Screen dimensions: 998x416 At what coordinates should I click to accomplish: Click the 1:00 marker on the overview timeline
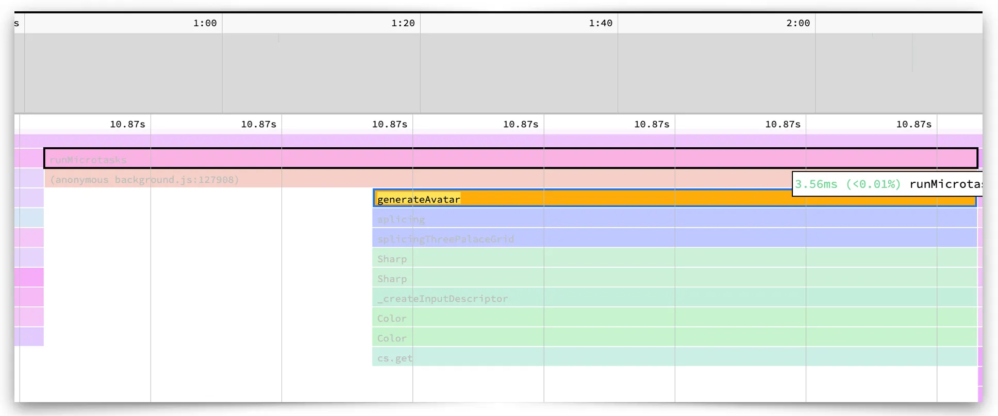[x=205, y=23]
